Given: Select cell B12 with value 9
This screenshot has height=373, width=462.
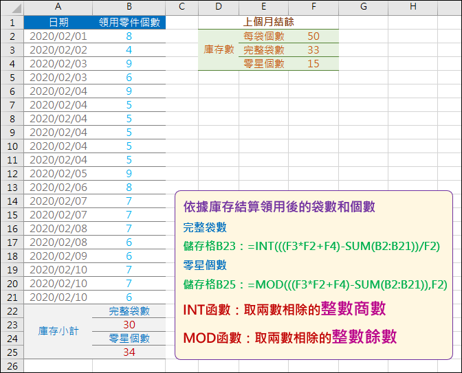Looking at the screenshot, I should (x=129, y=174).
